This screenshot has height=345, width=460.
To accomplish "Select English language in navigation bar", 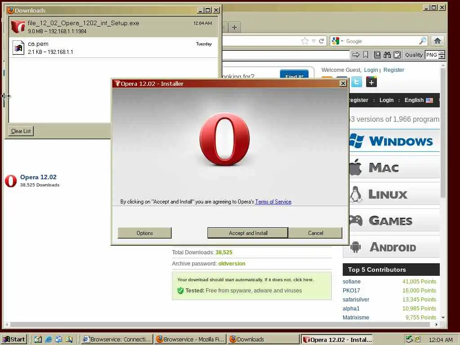I will click(419, 100).
